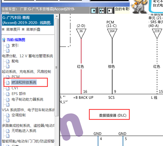Click the G-广汽本田-雅阁 线路图 header
This screenshot has height=146, width=163.
click(28, 20)
